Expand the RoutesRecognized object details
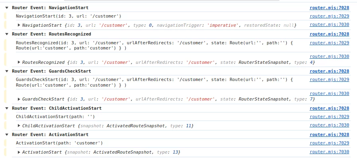Image resolution: width=357 pixels, height=158 pixels. click(x=19, y=62)
